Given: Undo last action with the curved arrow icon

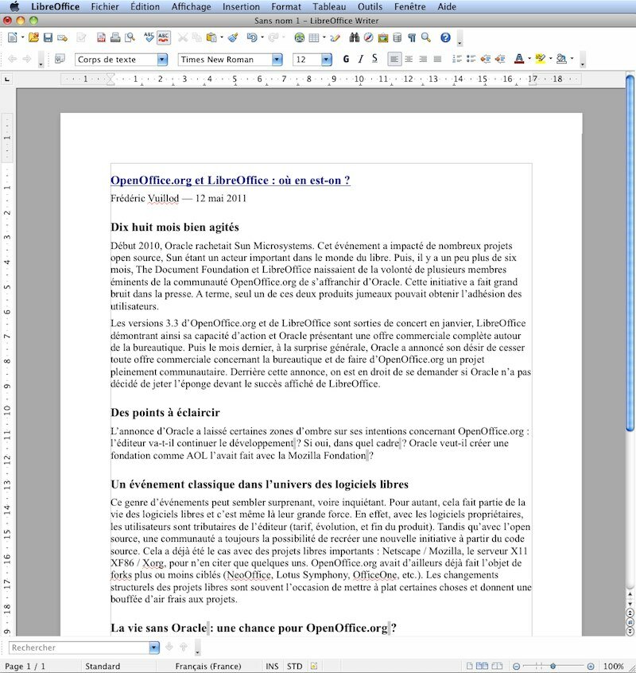Looking at the screenshot, I should point(252,37).
